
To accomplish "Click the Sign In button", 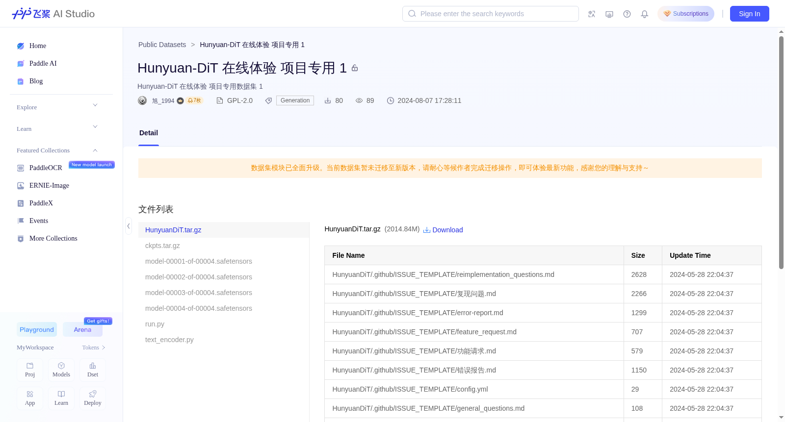I will (x=750, y=14).
